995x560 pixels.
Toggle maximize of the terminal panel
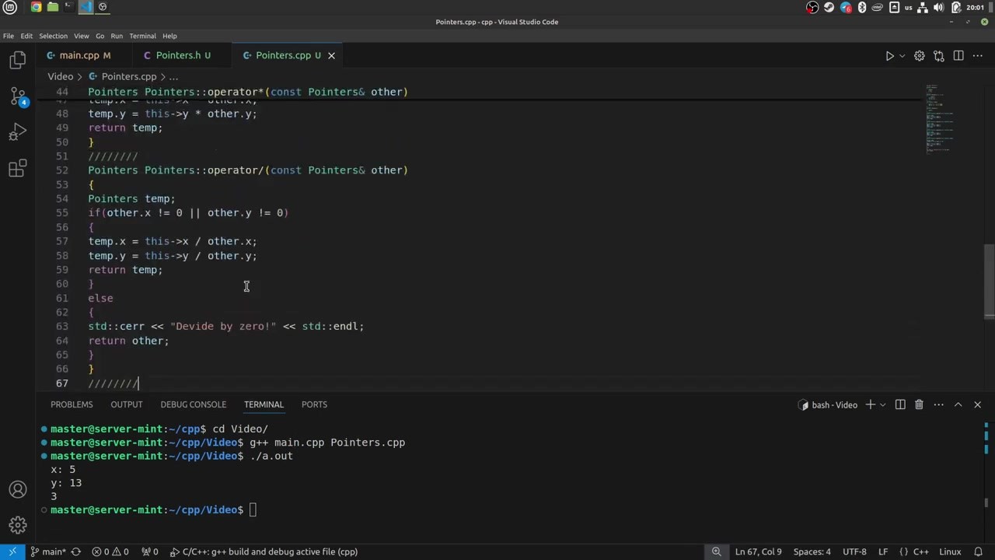pyautogui.click(x=958, y=404)
